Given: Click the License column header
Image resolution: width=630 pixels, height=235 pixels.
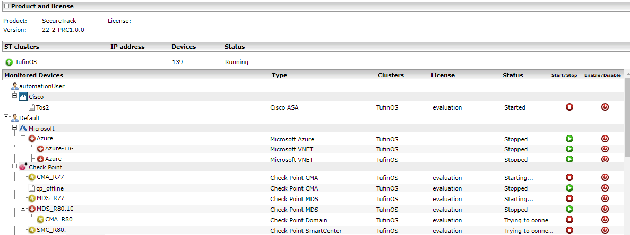Looking at the screenshot, I should click(443, 75).
